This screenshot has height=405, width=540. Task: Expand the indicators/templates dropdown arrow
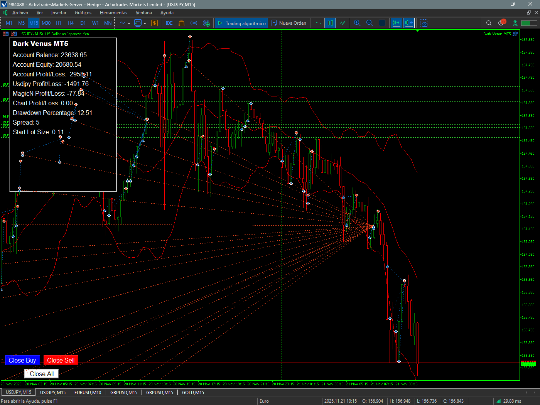click(145, 24)
